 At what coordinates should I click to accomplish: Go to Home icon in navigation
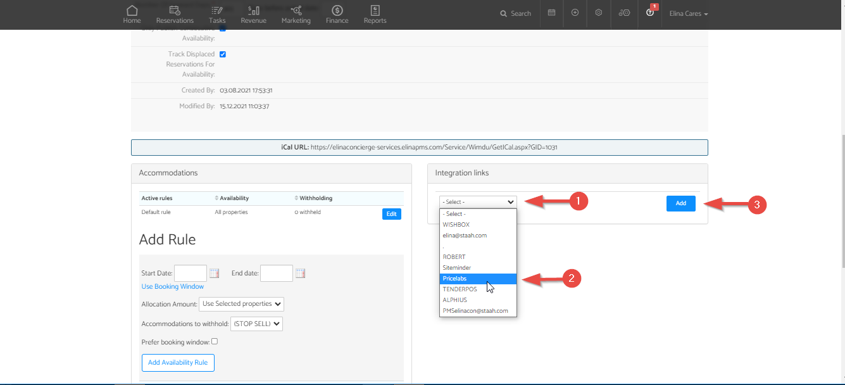coord(132,14)
